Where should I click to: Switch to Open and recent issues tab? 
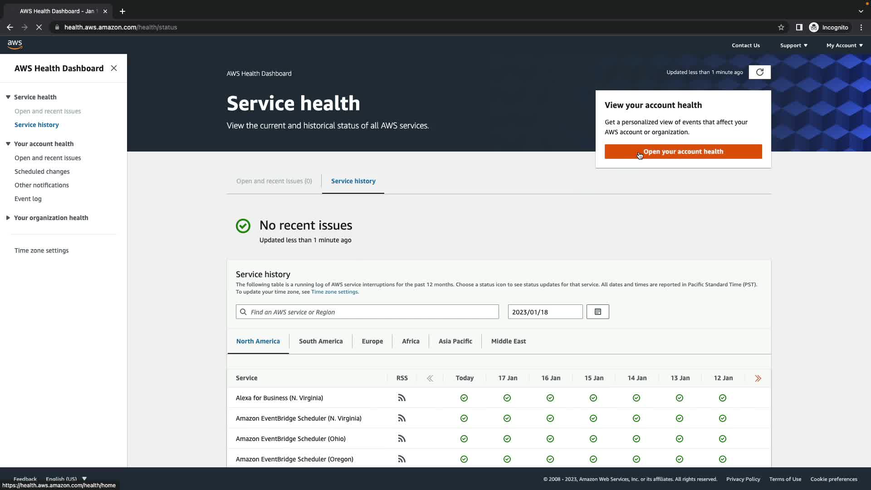tap(274, 181)
